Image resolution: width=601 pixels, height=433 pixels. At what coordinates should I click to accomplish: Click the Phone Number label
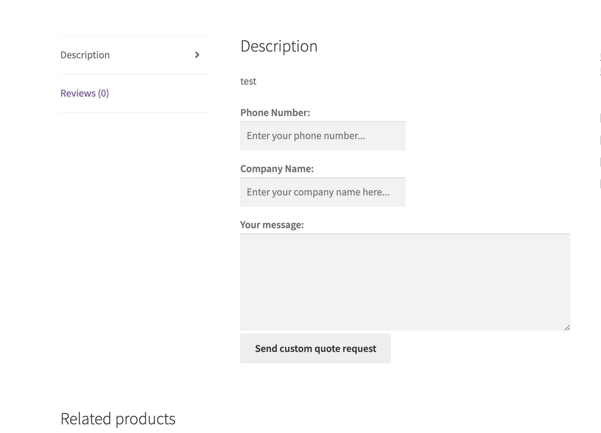point(275,113)
